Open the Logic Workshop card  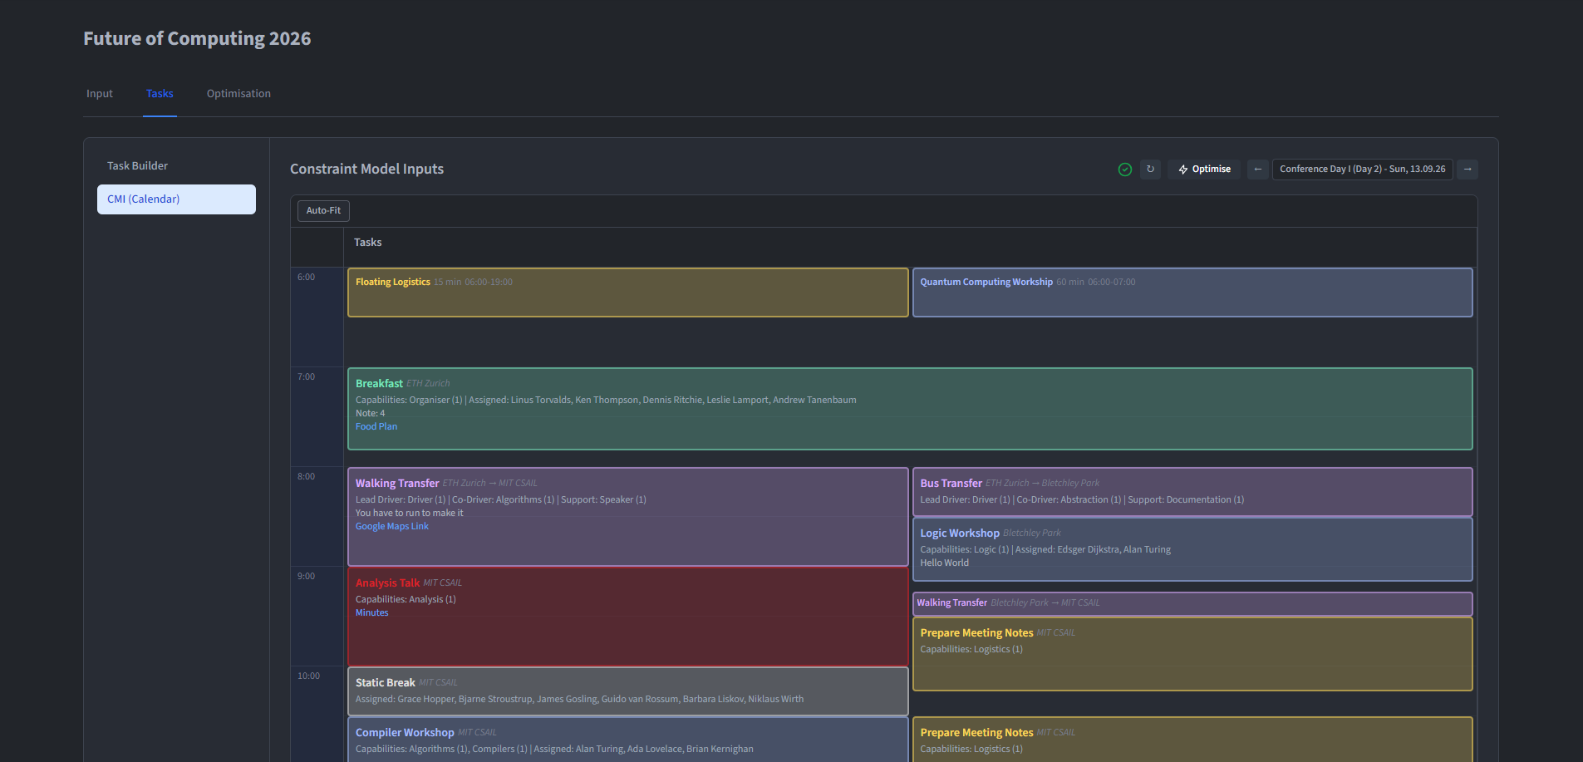[1192, 549]
